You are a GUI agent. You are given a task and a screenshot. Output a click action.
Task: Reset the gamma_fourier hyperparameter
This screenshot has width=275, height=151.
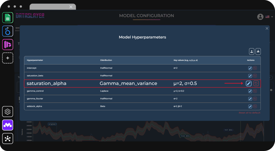pyautogui.click(x=255, y=99)
